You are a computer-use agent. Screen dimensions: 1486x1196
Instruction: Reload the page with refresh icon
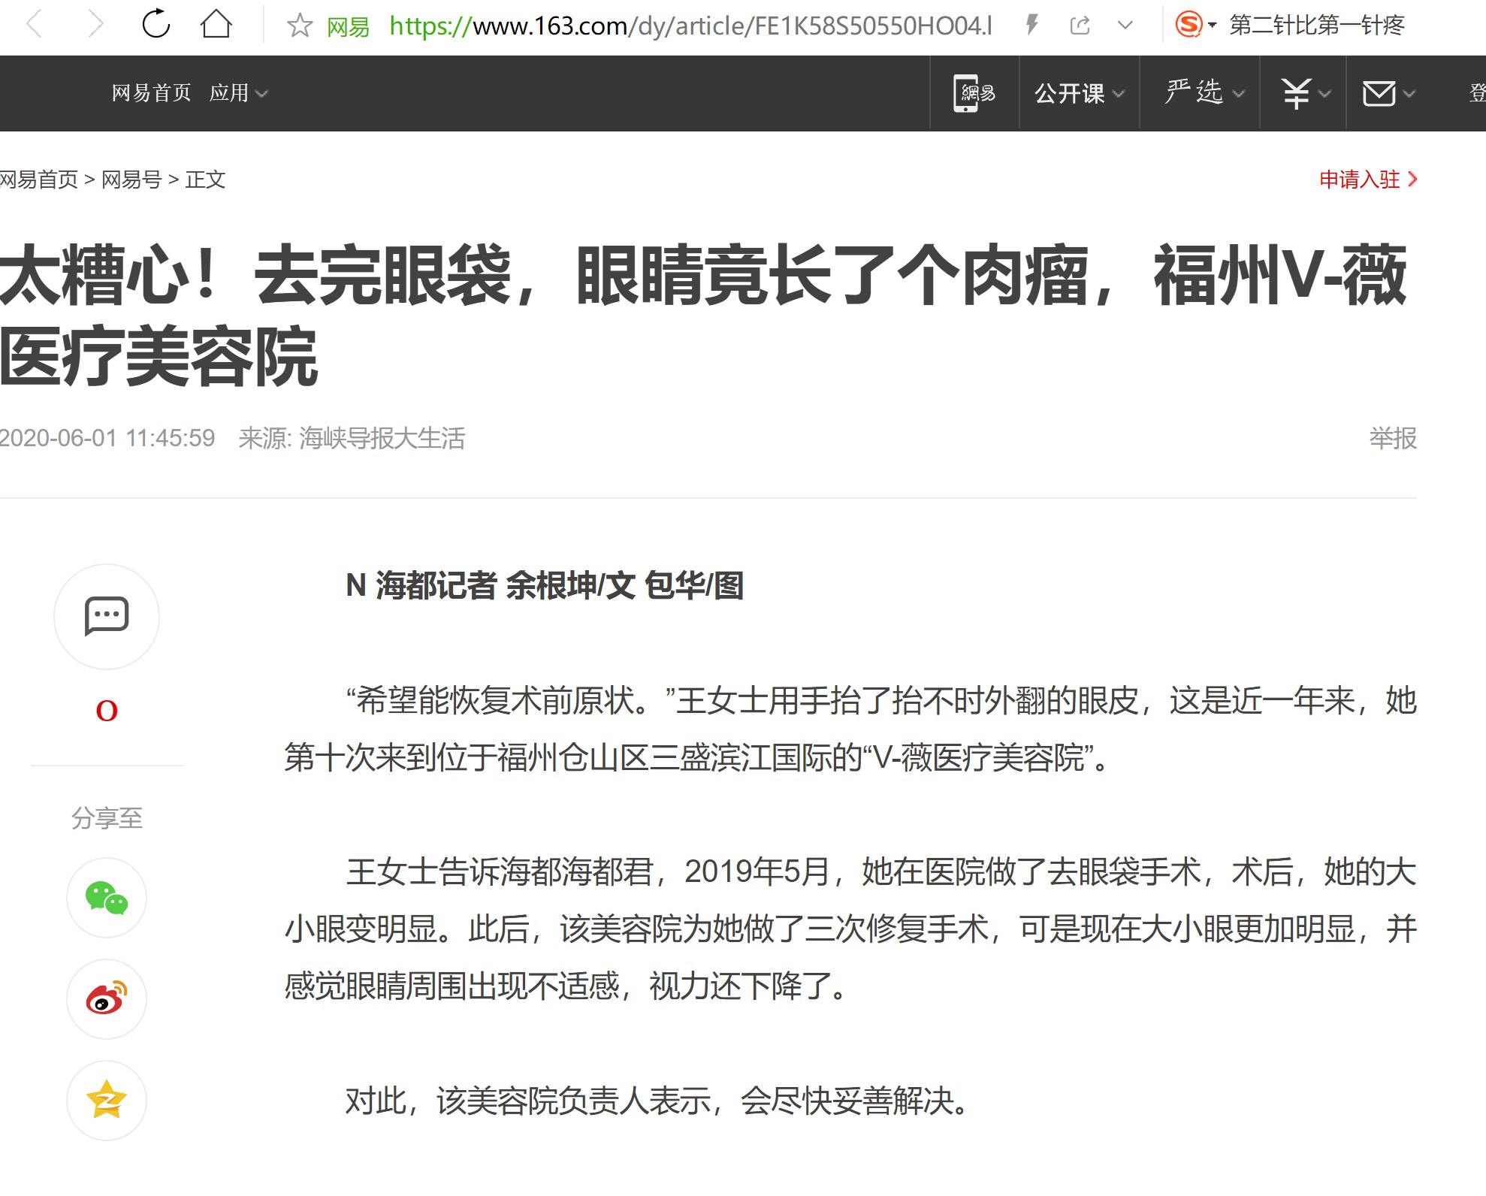tap(156, 24)
